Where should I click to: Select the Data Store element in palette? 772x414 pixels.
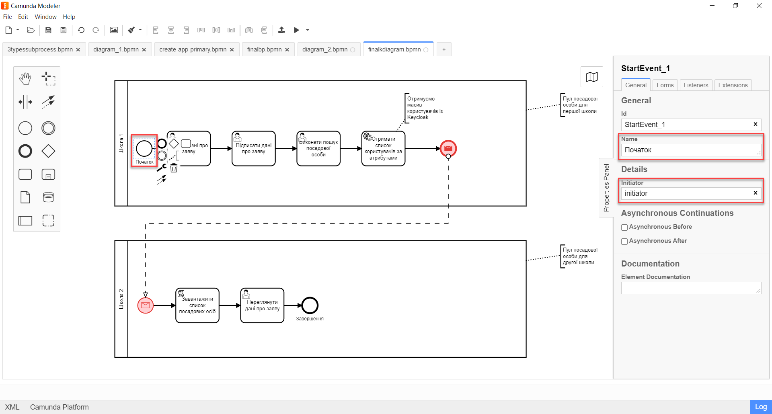[48, 197]
